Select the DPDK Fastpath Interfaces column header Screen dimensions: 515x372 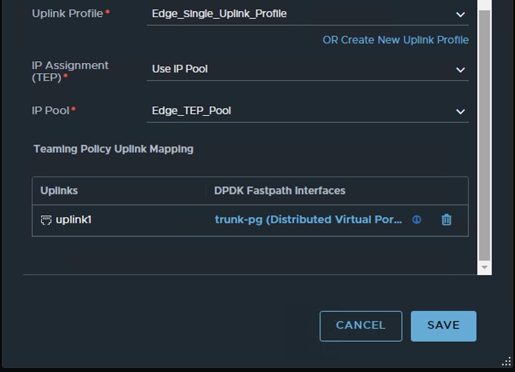point(280,191)
